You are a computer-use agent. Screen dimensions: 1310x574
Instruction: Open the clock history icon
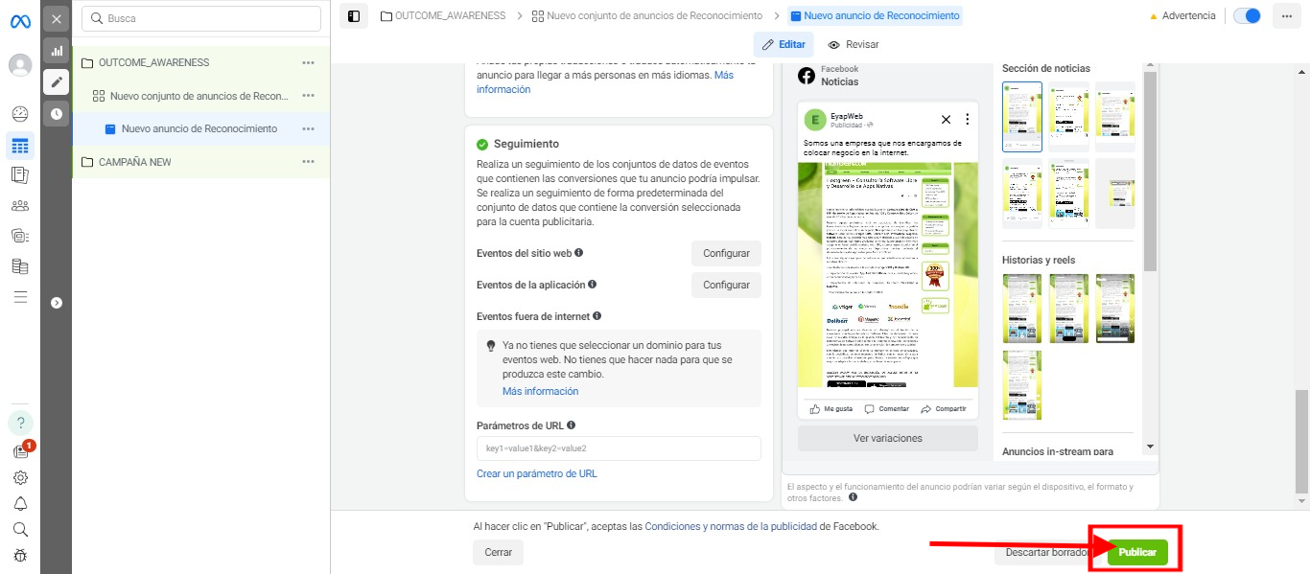(56, 113)
